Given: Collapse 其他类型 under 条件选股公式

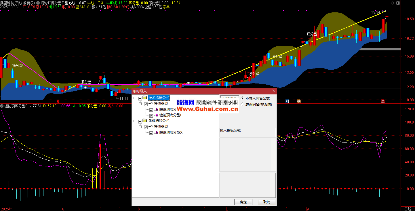Looking at the screenshot, I should click(x=140, y=127).
